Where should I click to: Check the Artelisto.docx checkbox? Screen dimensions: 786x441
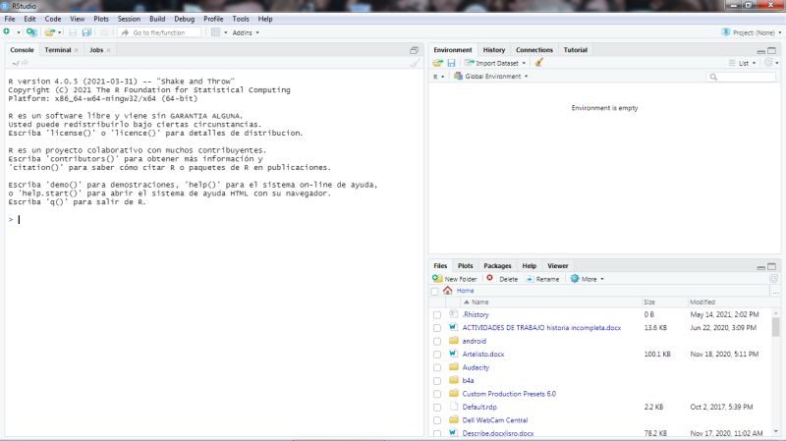(x=437, y=355)
